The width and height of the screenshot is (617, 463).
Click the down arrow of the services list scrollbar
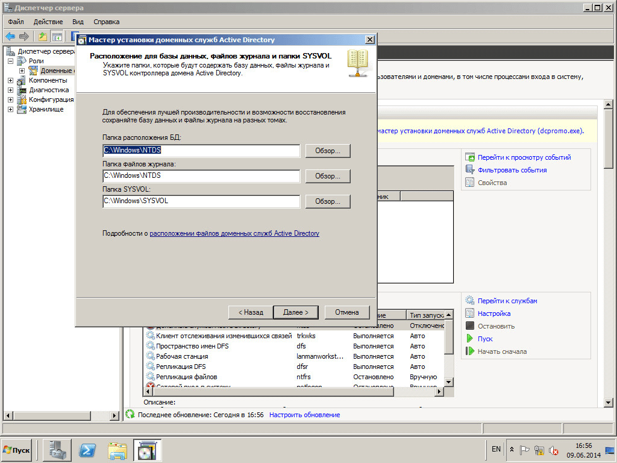click(x=448, y=382)
